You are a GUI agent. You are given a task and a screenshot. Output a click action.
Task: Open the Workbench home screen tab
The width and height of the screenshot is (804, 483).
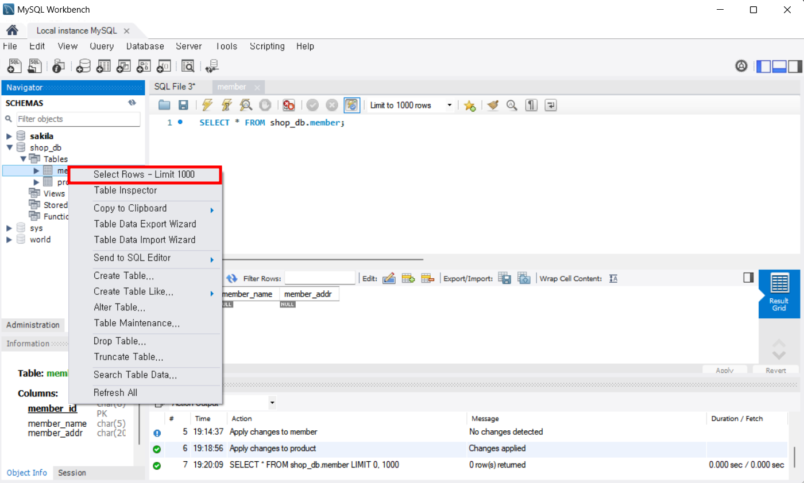(x=12, y=30)
